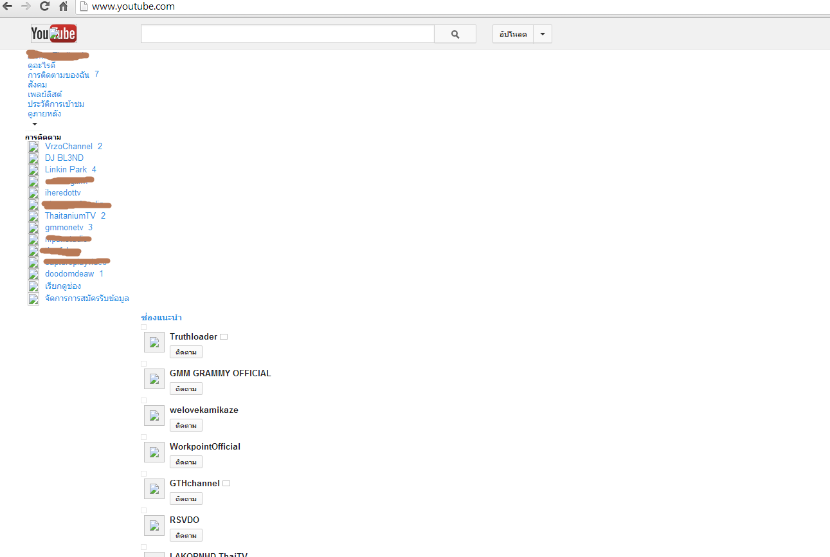Image resolution: width=830 pixels, height=557 pixels.
Task: Subscribe to WorkpointOfficial with ติดตาม
Action: (x=186, y=462)
